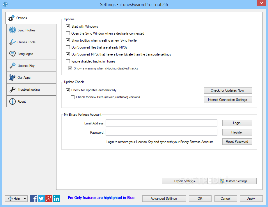Open the iTunes Tools tab
This screenshot has width=268, height=207.
click(31, 42)
